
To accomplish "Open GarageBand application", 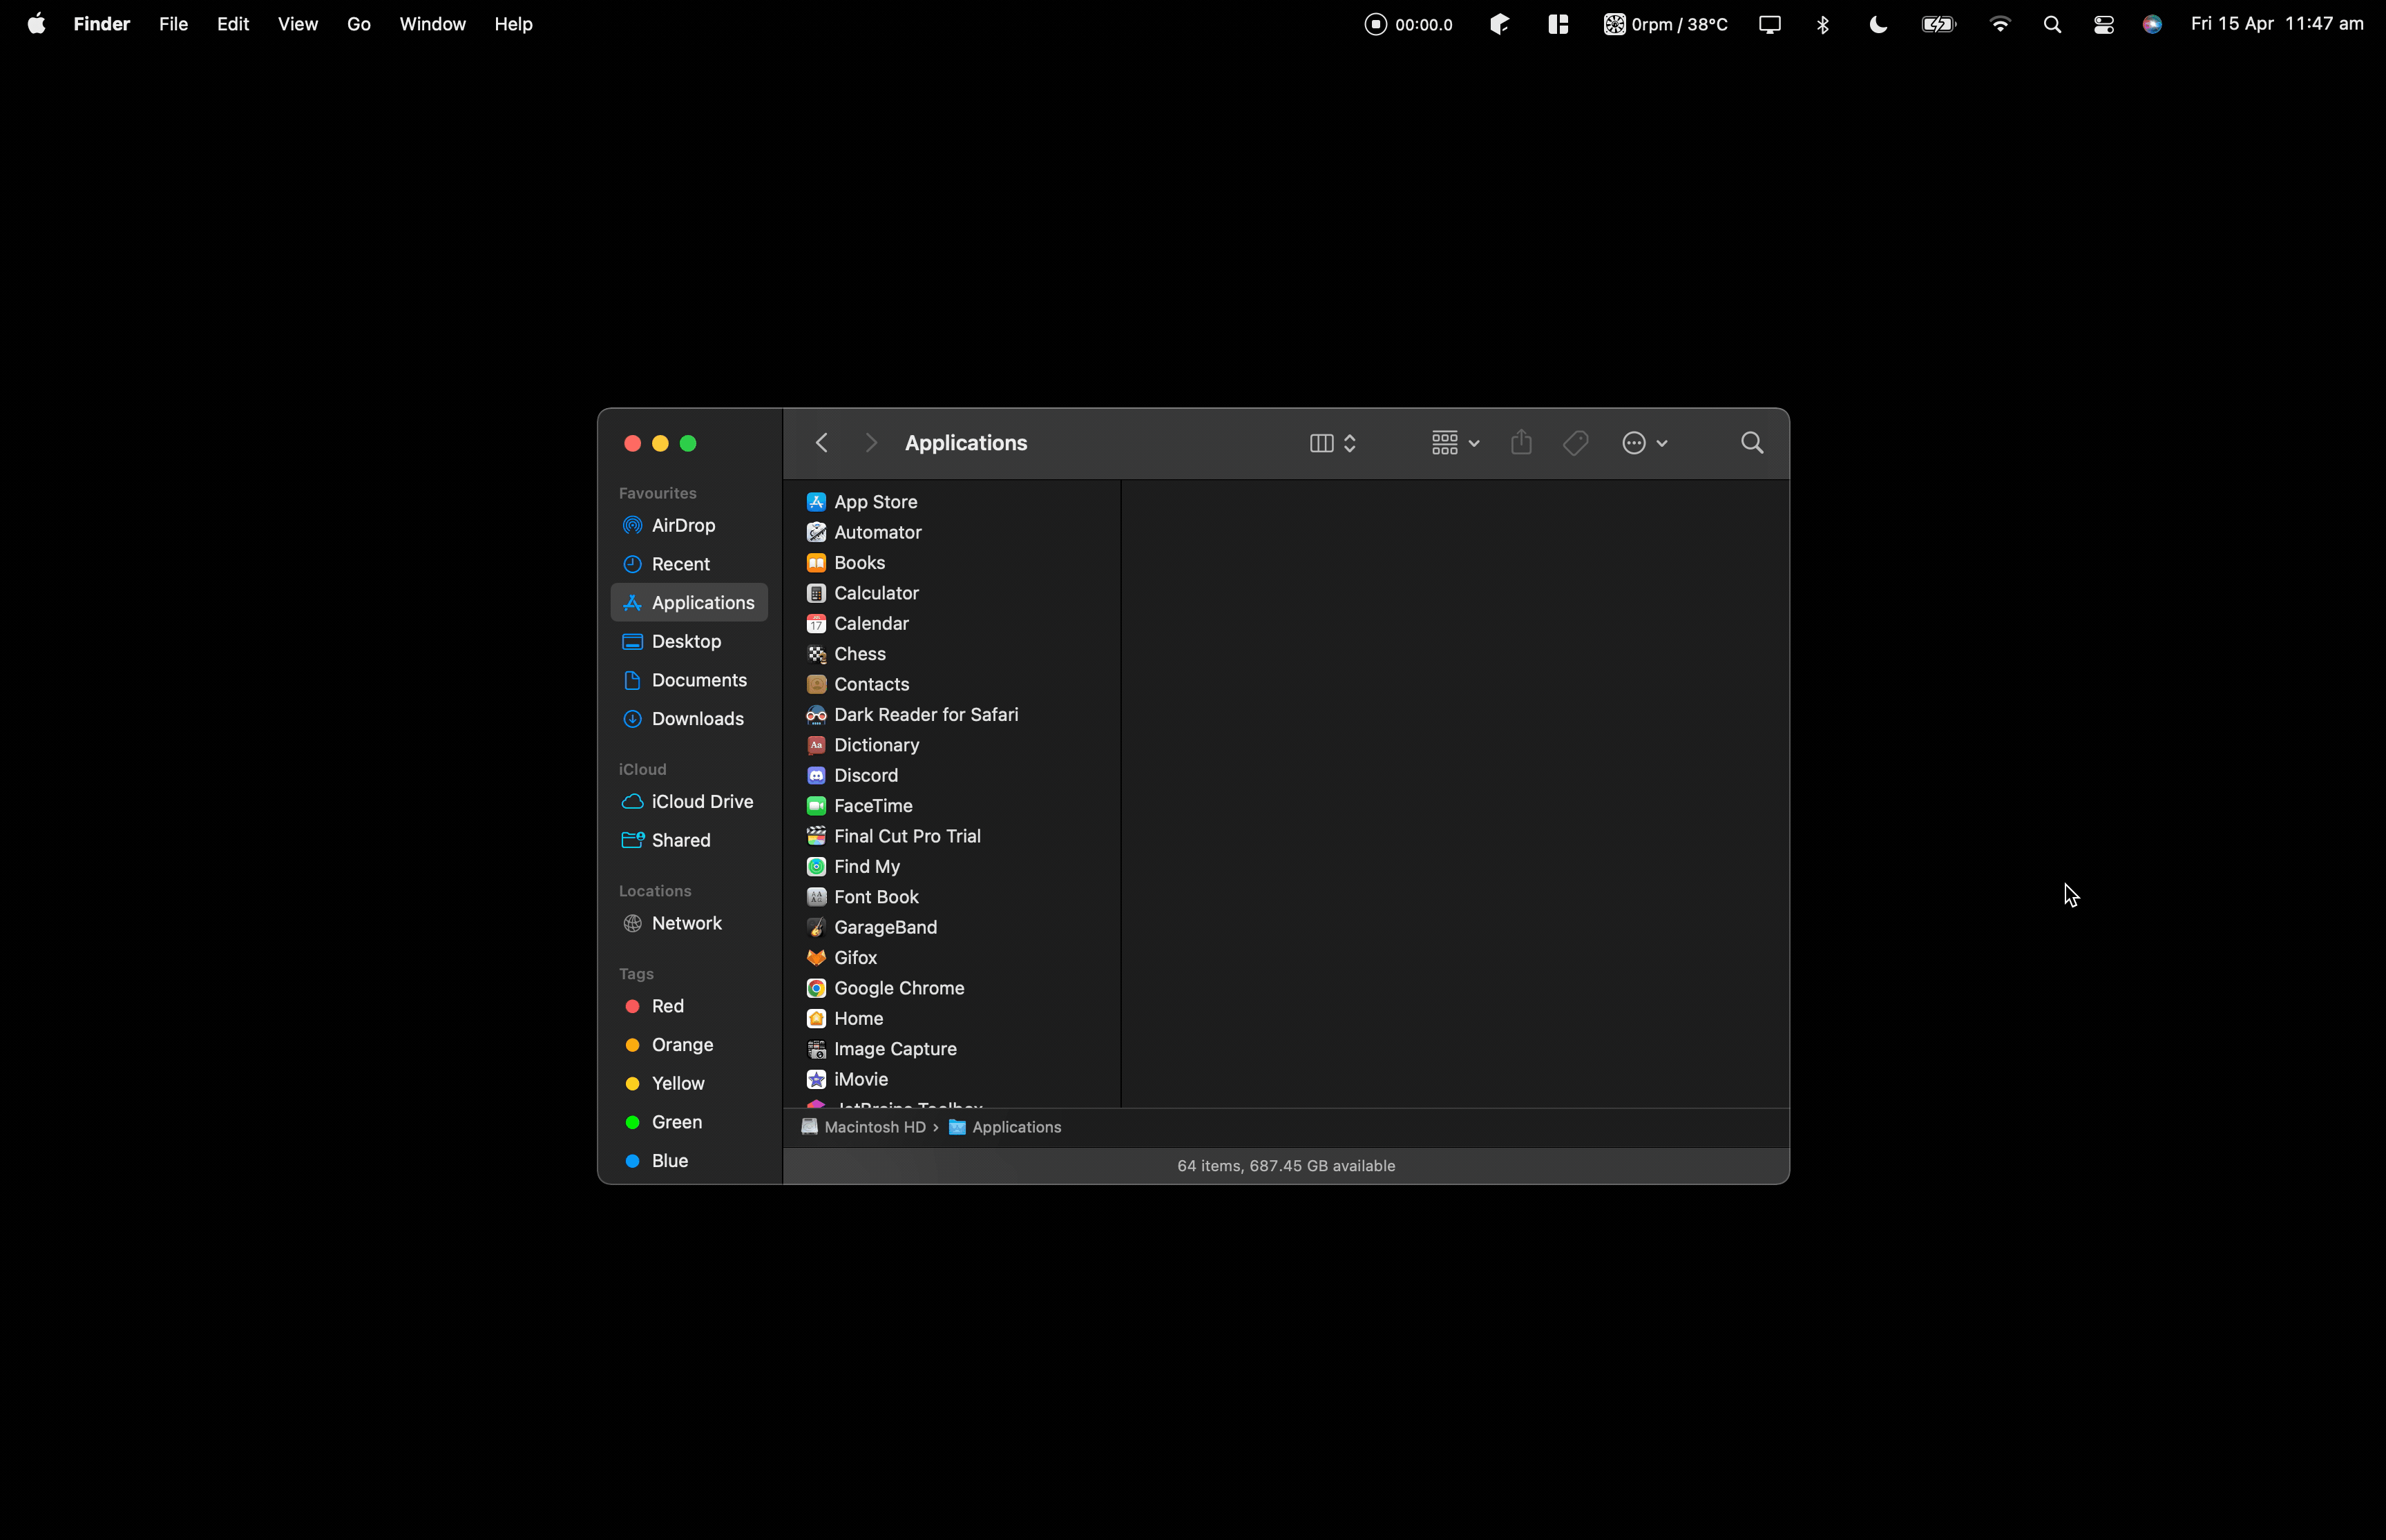I will [x=885, y=927].
